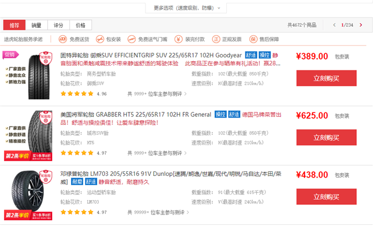Sort by 价格 tab
The image size is (375, 227).
coord(81,25)
